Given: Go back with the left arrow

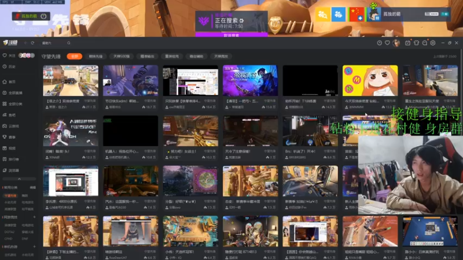Looking at the screenshot, I should 25,43.
